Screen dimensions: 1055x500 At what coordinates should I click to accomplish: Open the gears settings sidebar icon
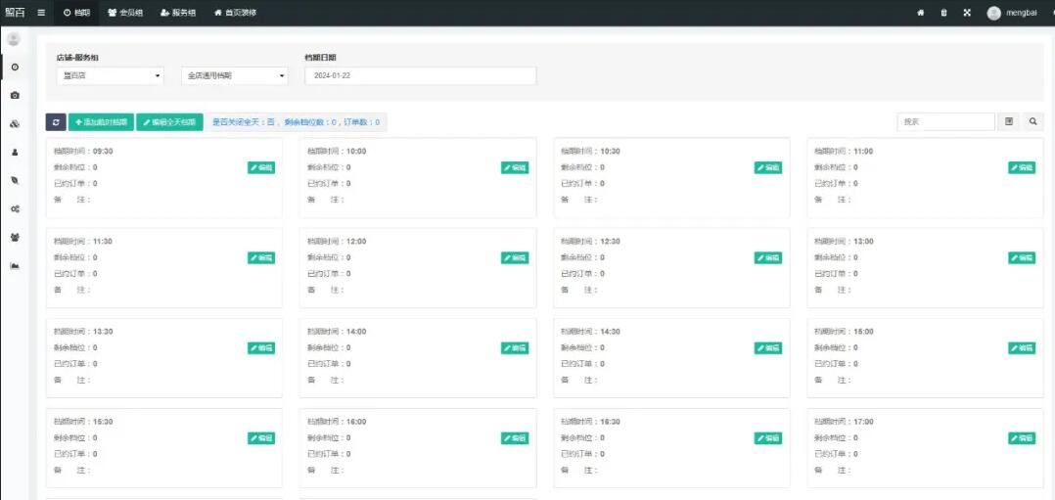click(15, 209)
